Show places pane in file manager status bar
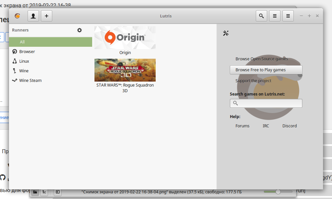332x199 pixels. coord(35,192)
